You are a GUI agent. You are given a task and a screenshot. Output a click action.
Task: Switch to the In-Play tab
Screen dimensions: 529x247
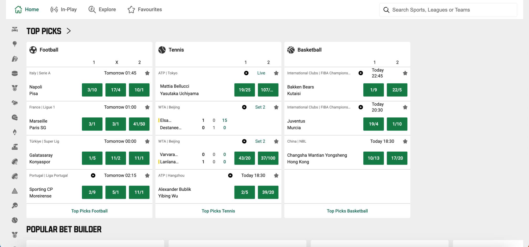(x=64, y=9)
